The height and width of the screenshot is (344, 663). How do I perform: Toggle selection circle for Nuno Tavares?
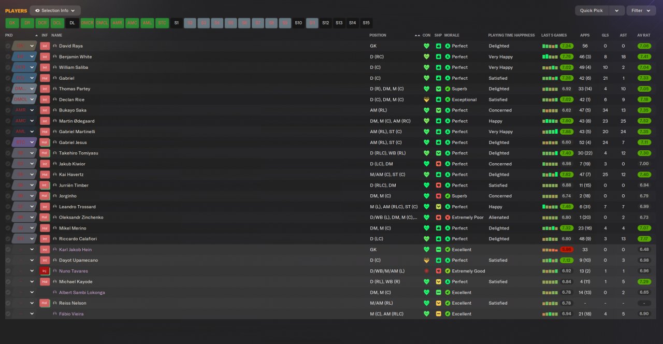[x=8, y=271]
